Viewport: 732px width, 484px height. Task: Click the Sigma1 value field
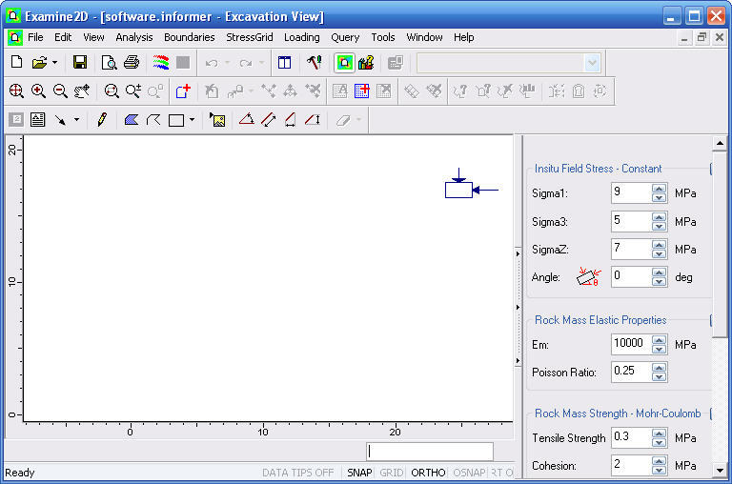[631, 192]
